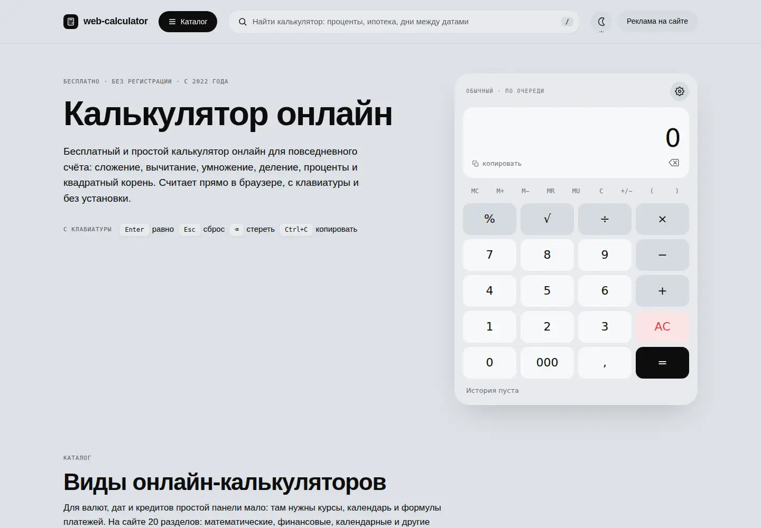Click the closing parenthesis key
This screenshot has height=528, width=761.
tap(677, 191)
